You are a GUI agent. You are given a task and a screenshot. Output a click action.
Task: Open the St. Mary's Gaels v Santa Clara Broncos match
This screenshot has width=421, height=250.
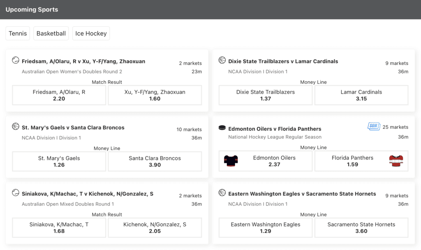point(73,128)
